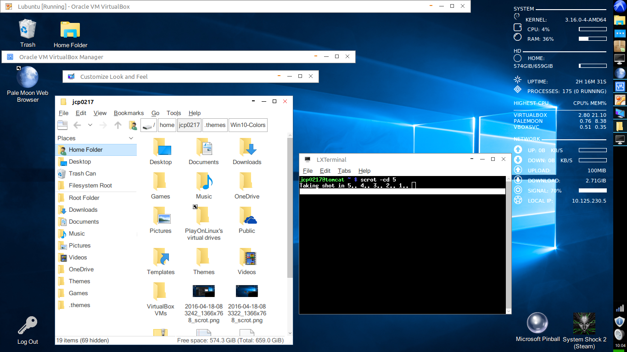Open the Lubuntu start menu in side panel
The height and width of the screenshot is (352, 627).
coord(620,6)
